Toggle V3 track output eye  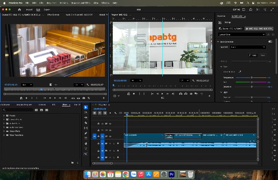pyautogui.click(x=110, y=124)
